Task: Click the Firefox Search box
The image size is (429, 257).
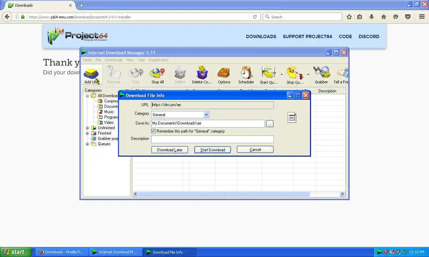Action: tap(302, 17)
